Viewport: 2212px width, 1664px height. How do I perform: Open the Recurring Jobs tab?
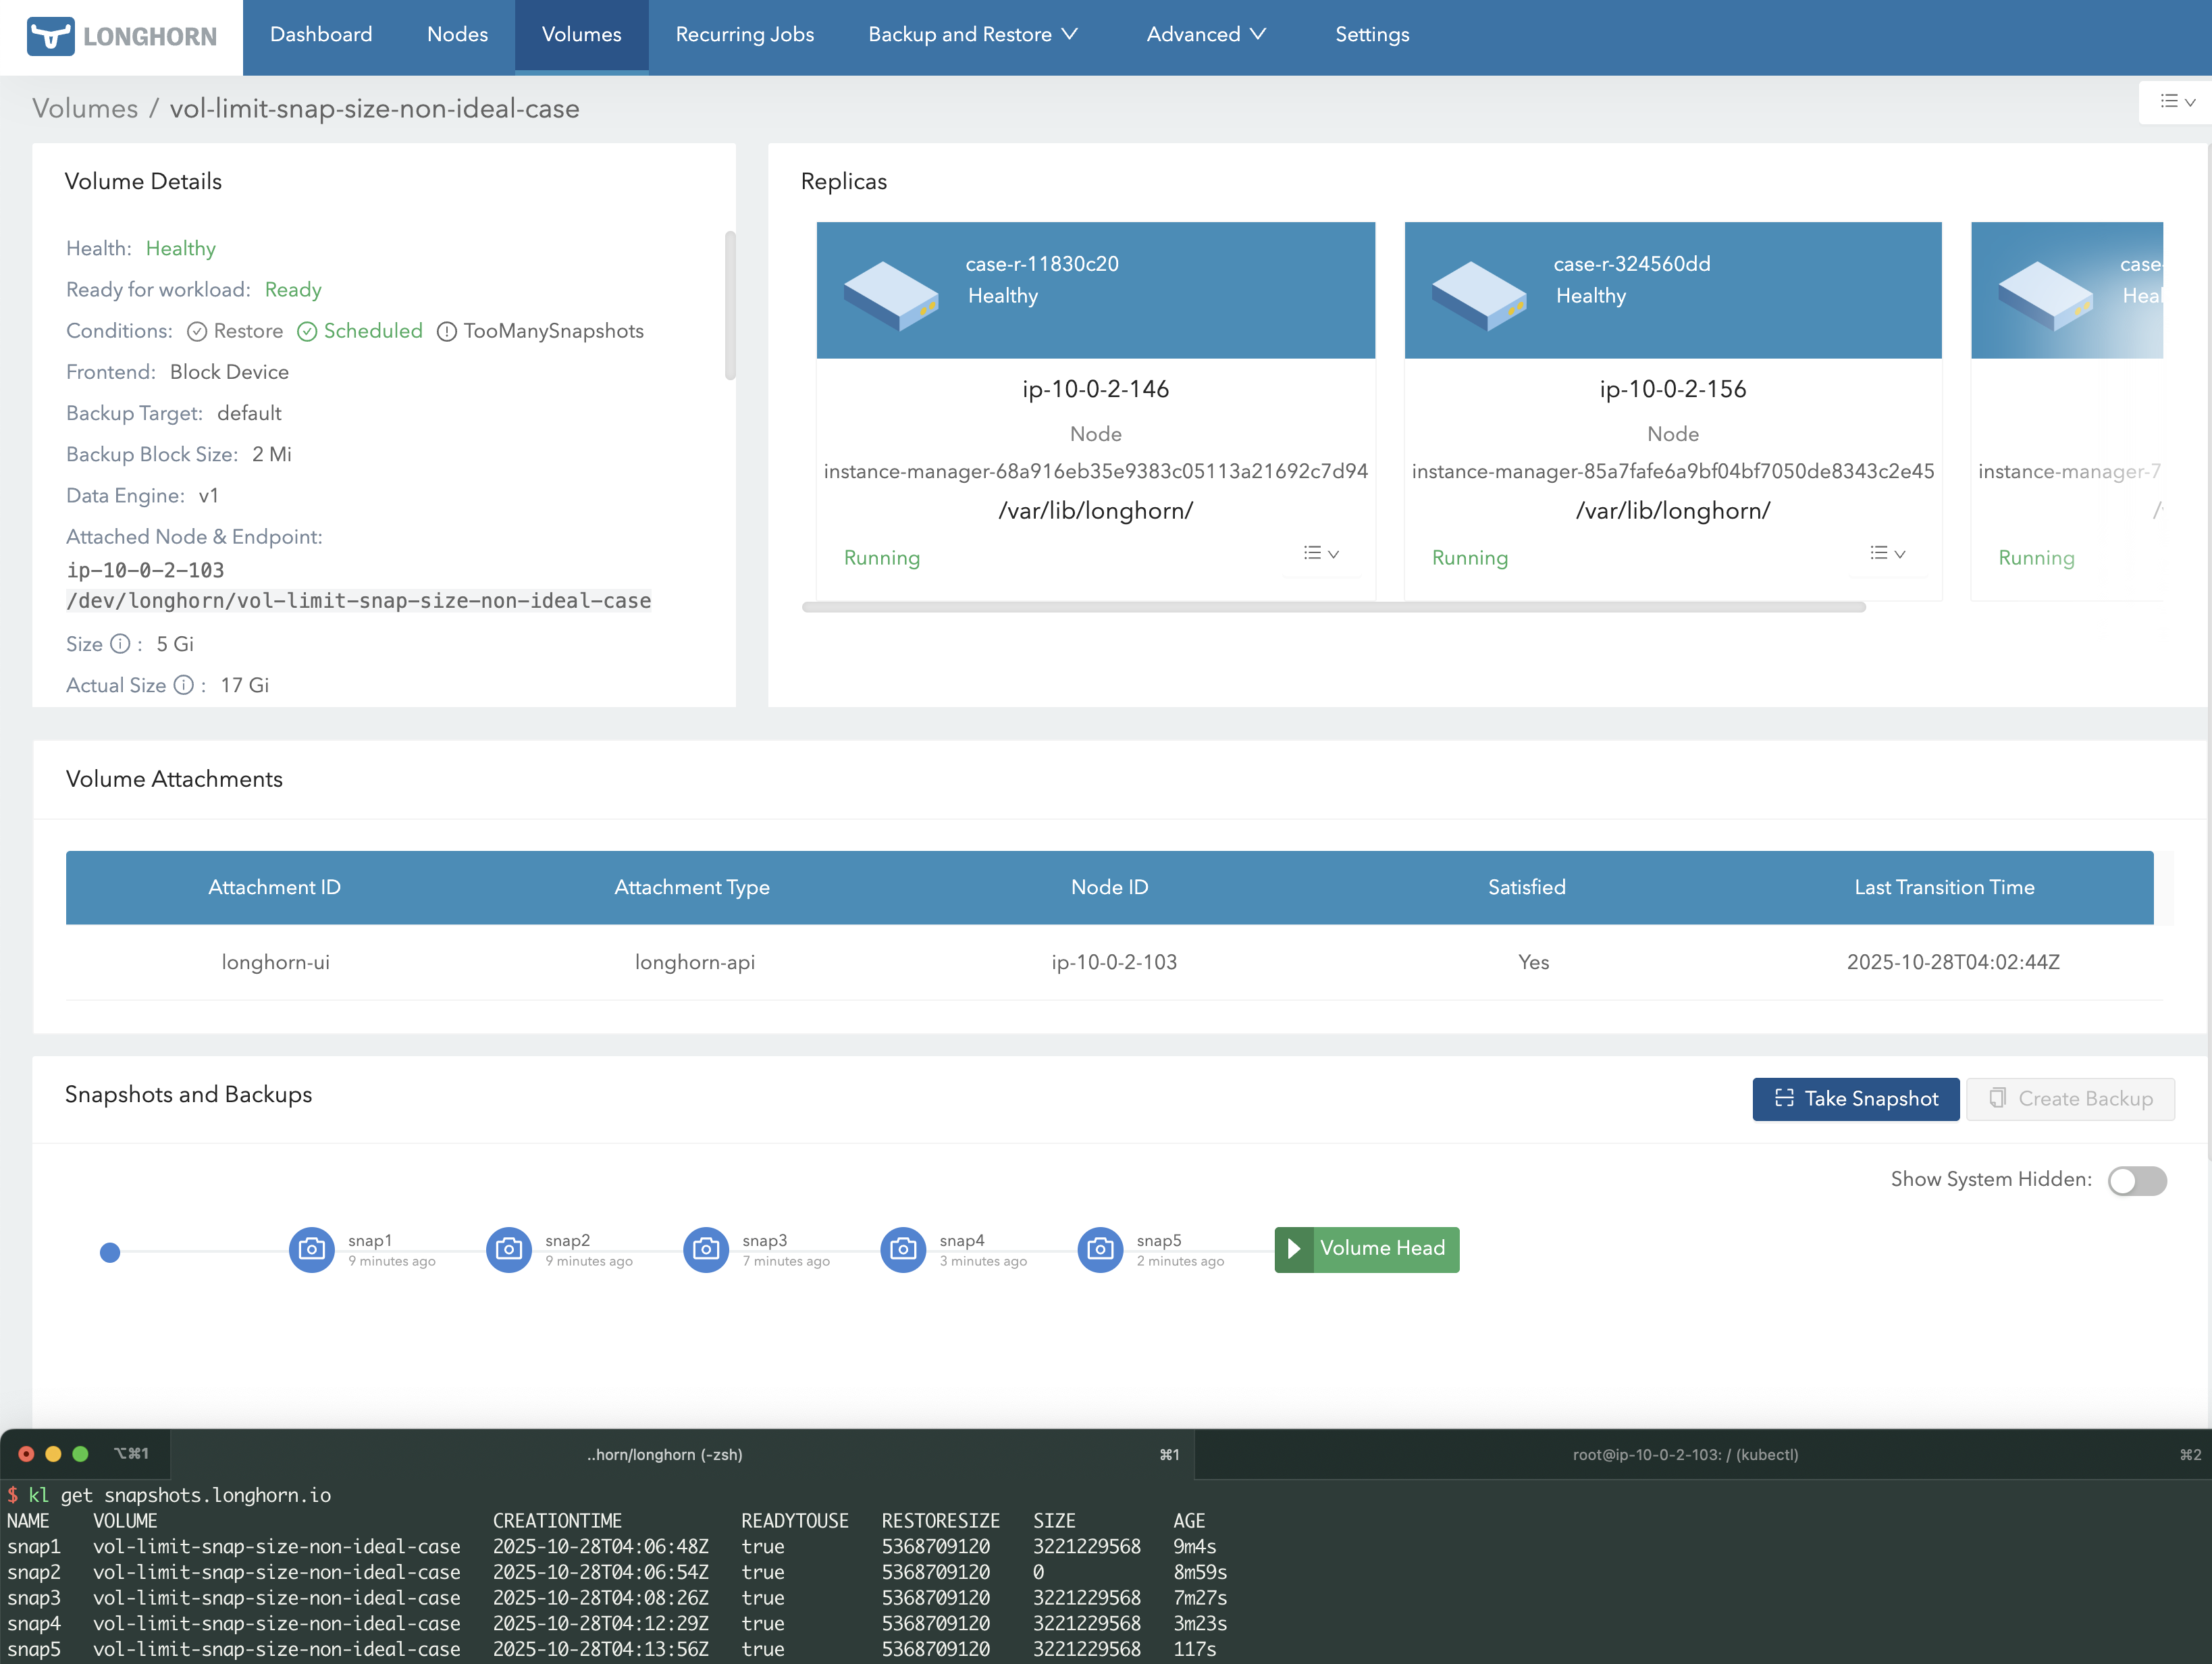[744, 35]
